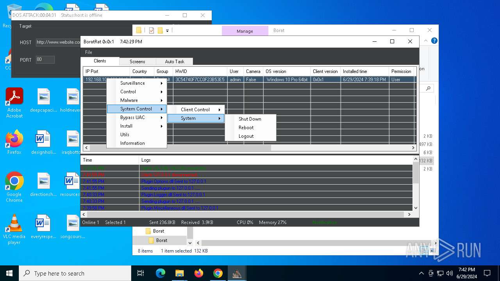Switch to the Clients tab
The width and height of the screenshot is (500, 281).
pos(100,61)
